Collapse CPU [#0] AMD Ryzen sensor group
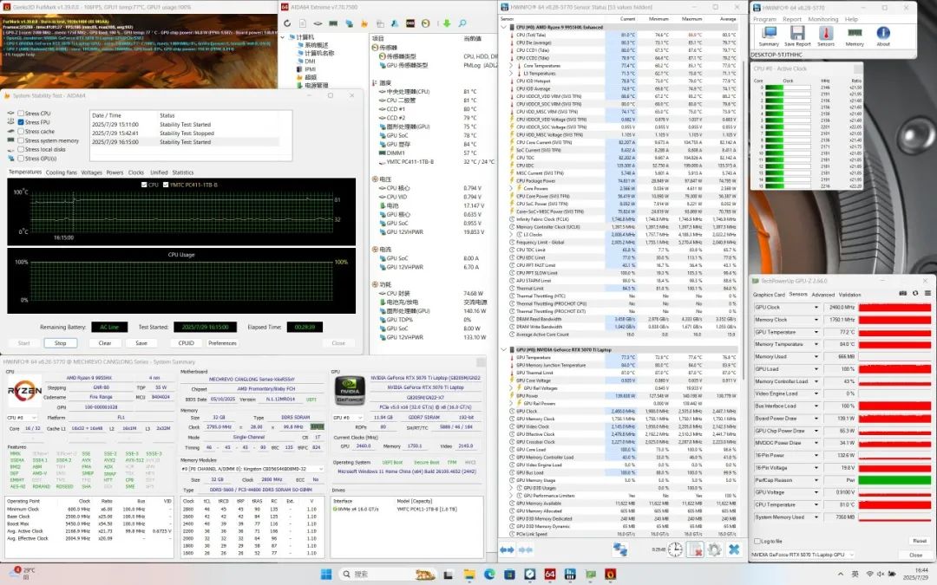937x585 pixels. click(x=504, y=27)
